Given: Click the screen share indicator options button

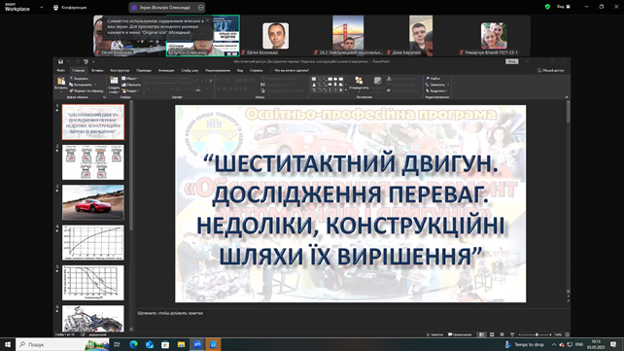Looking at the screenshot, I should coord(200,7).
